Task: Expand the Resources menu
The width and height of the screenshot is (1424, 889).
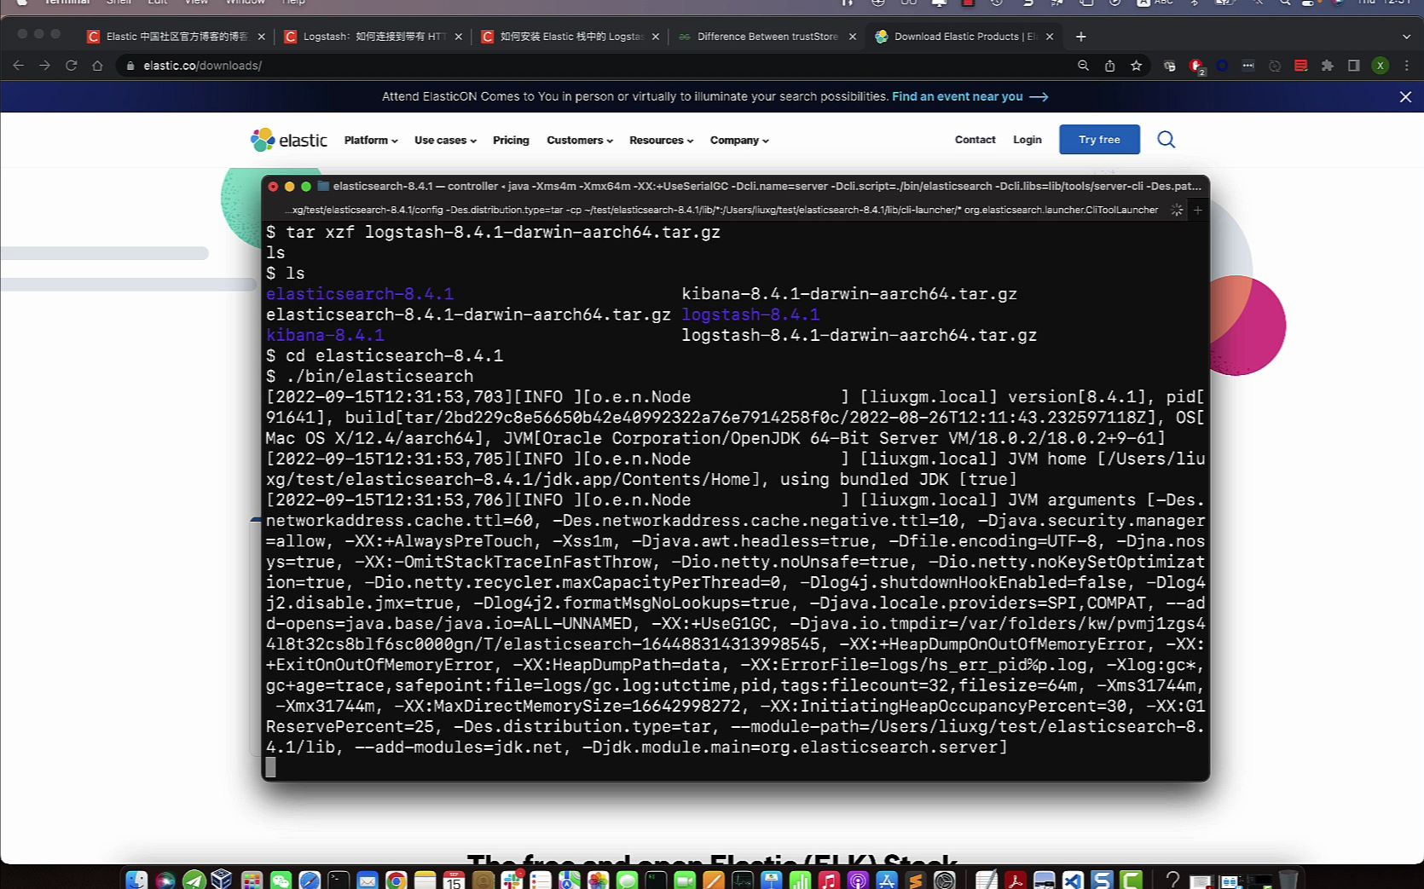Action: coord(661,140)
